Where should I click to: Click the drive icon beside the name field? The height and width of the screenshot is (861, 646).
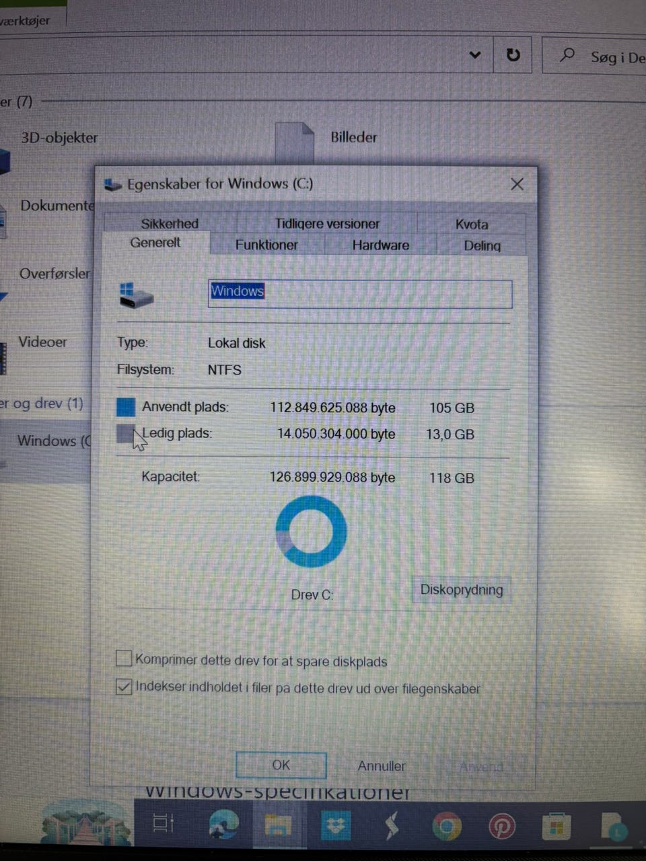(136, 295)
